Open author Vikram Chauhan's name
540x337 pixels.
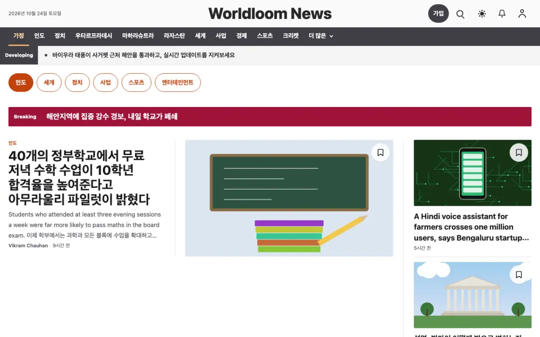[x=28, y=246]
